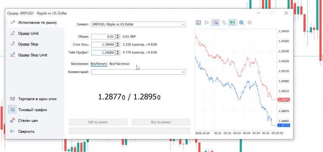Viewport: 323px width, 152px height.
Task: Click the wide blank button under Sell/Buy
Action: [130, 131]
